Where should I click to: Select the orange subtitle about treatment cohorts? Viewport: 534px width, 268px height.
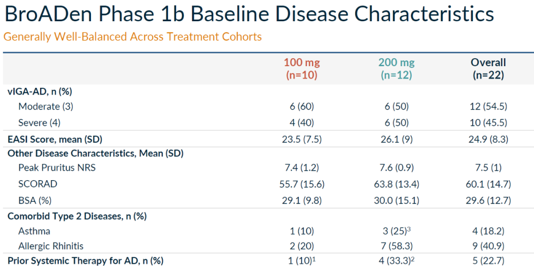coord(133,37)
